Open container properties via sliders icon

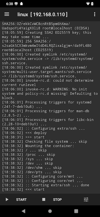86,199
